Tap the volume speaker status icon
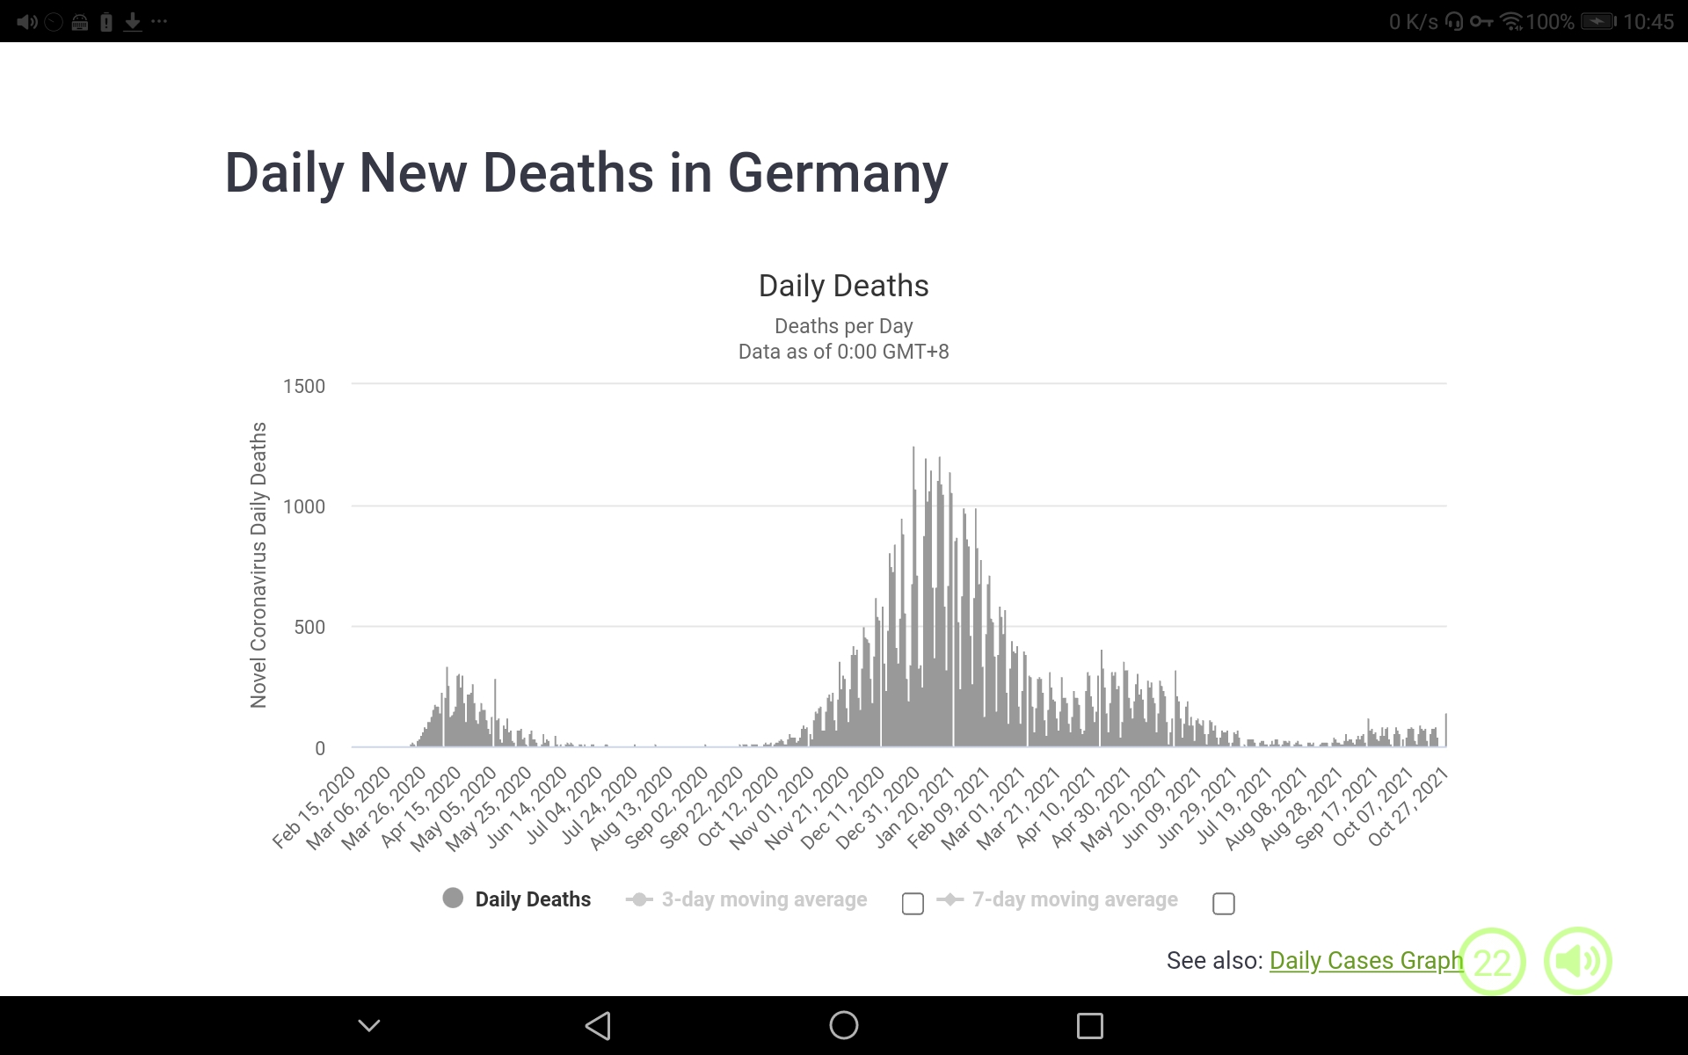 26,22
